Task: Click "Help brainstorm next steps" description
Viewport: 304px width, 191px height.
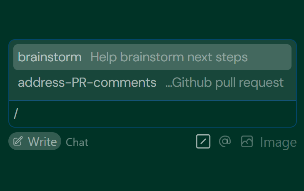Action: point(169,57)
